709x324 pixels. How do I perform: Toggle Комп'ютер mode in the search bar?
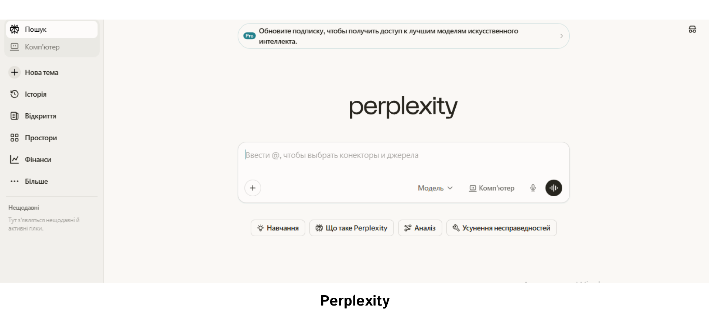click(x=491, y=188)
